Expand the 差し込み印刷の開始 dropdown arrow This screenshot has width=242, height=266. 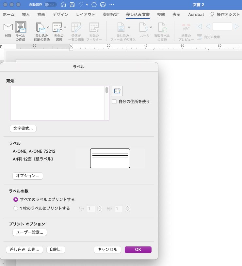click(x=48, y=27)
